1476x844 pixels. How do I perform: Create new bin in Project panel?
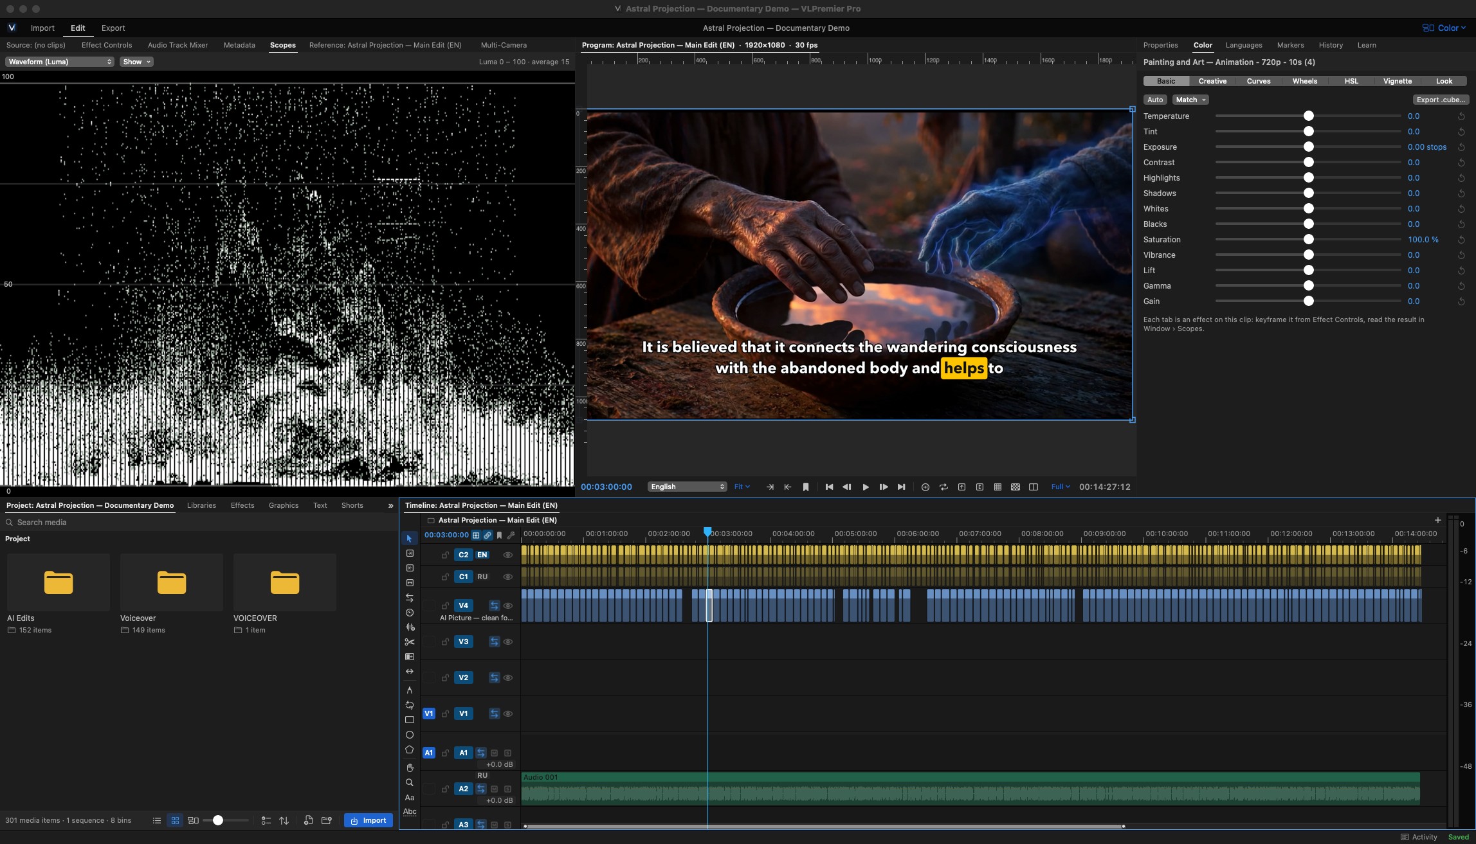(x=326, y=820)
